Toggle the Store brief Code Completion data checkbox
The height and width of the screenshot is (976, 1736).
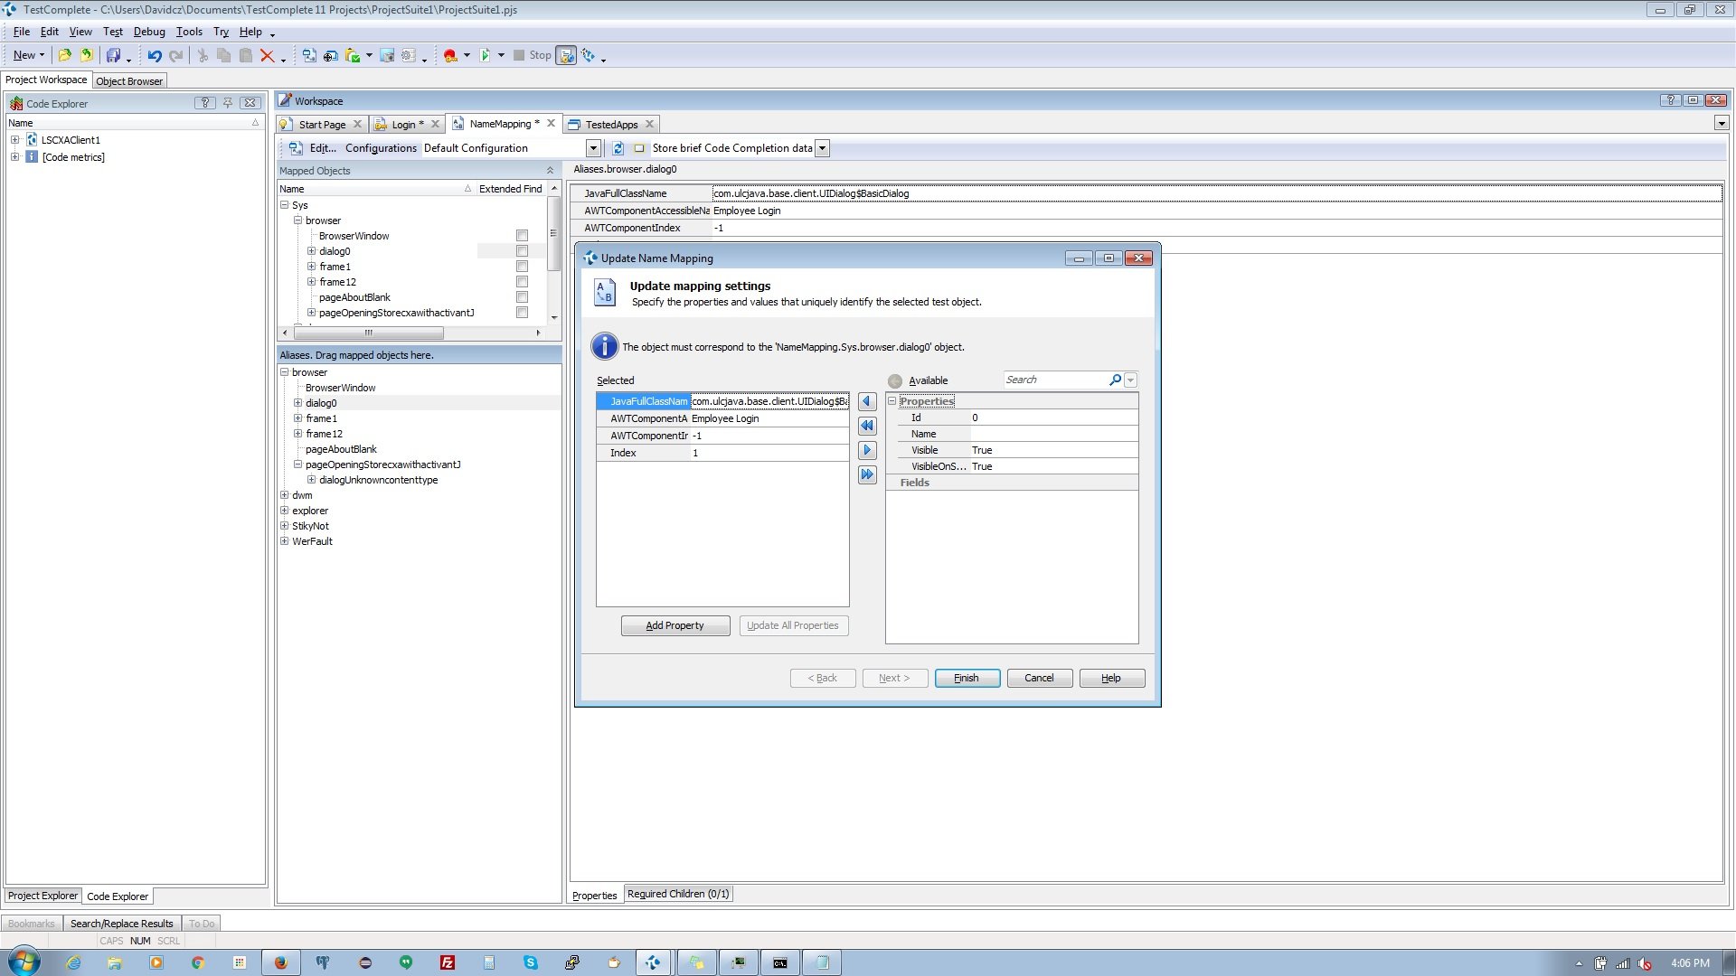(x=639, y=148)
